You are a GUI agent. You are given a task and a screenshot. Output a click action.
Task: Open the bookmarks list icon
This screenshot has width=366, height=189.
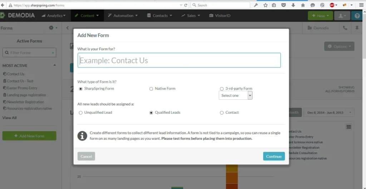pyautogui.click(x=274, y=5)
